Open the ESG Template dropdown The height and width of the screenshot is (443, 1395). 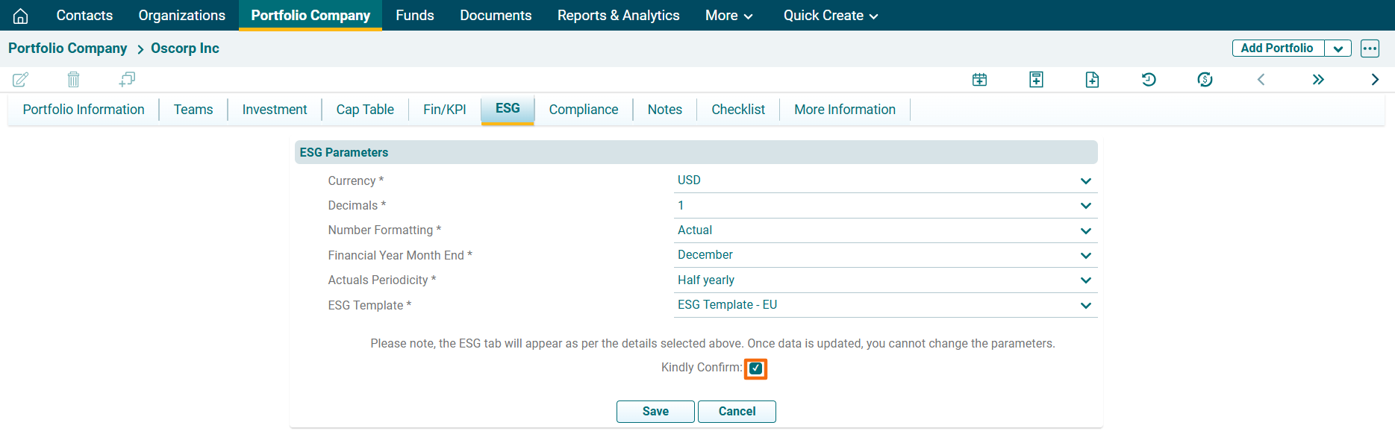tap(1085, 306)
